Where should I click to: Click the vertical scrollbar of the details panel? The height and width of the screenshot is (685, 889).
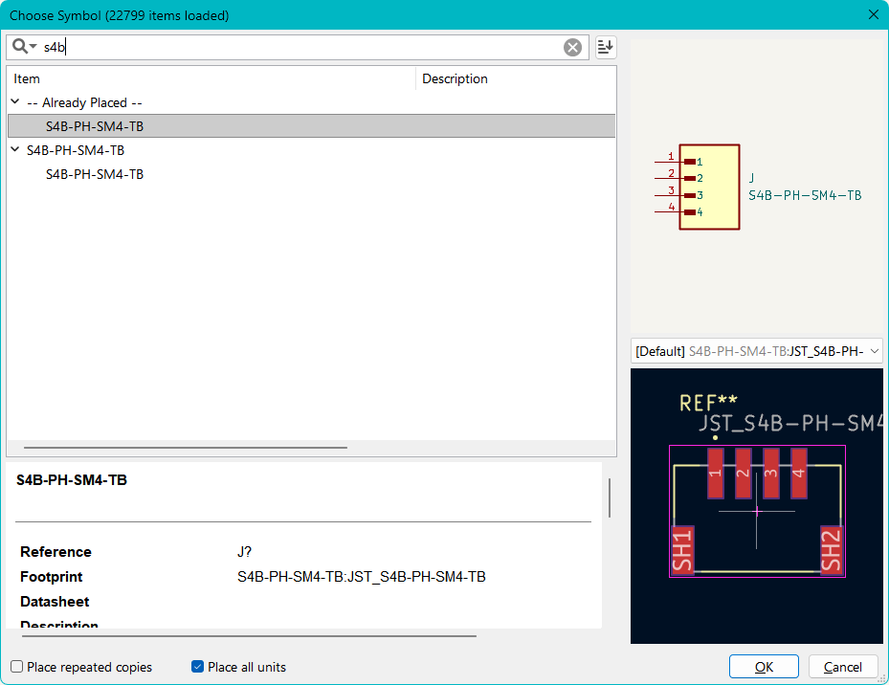point(610,497)
